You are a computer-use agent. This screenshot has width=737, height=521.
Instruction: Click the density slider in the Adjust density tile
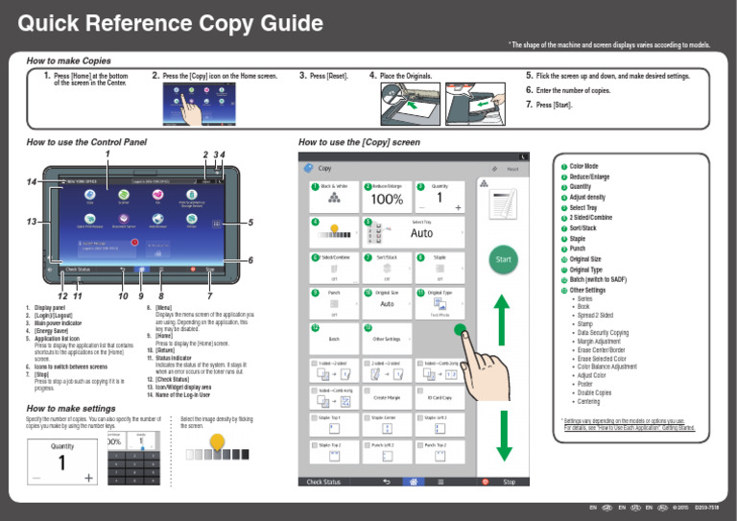tap(334, 232)
